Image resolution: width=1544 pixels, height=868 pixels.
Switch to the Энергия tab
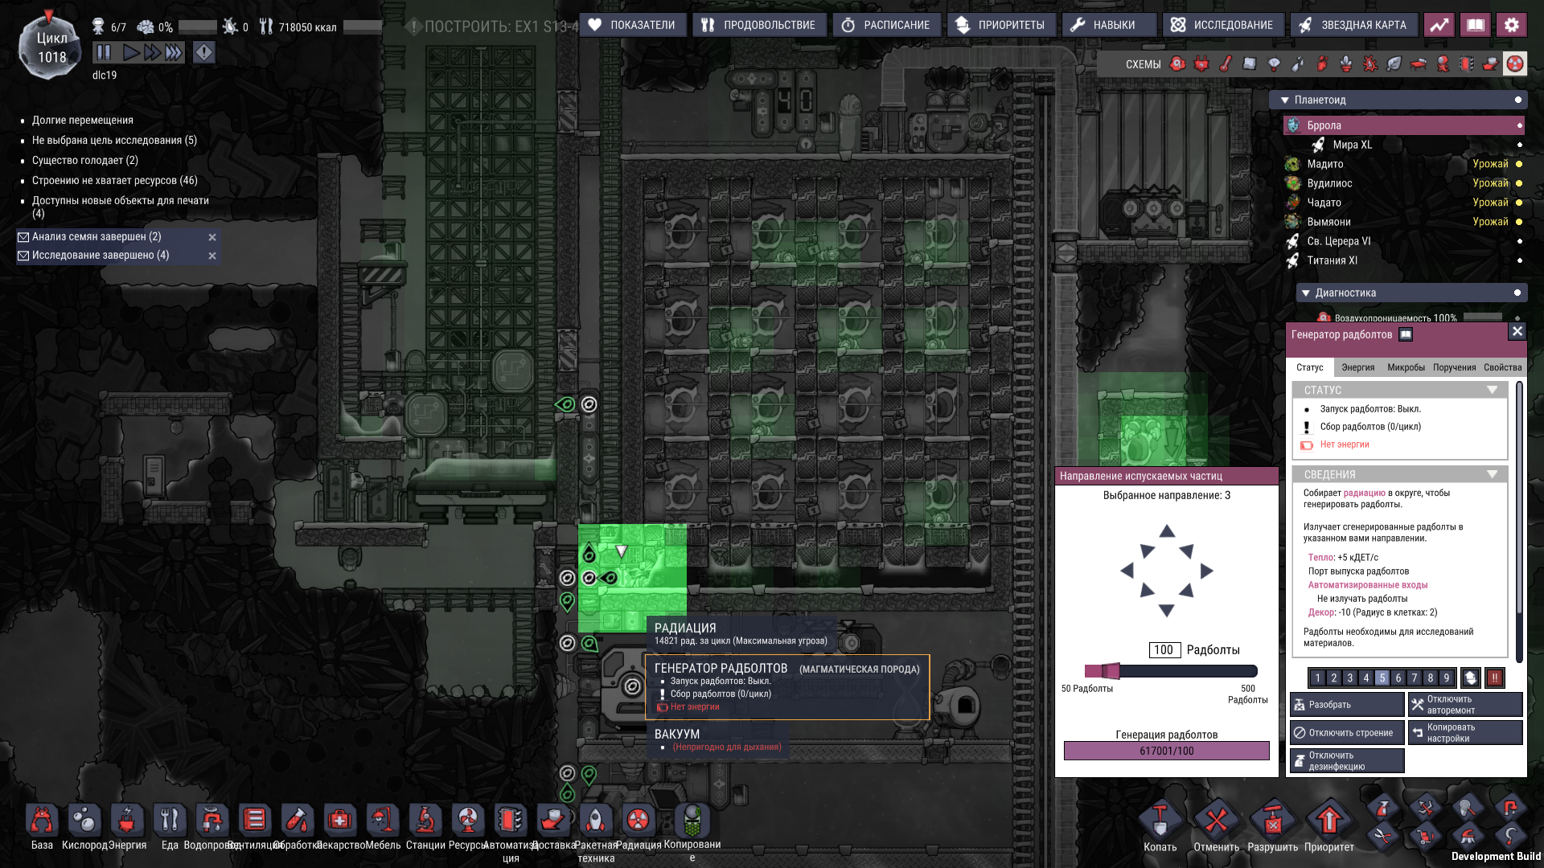click(x=1357, y=367)
